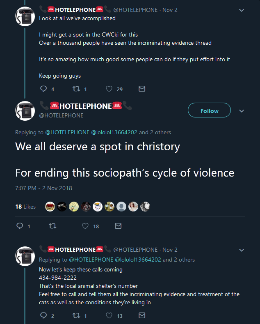Screen dimensions: 260x324
Task: Open chevron menu on animal shelter tweet
Action: point(242,250)
